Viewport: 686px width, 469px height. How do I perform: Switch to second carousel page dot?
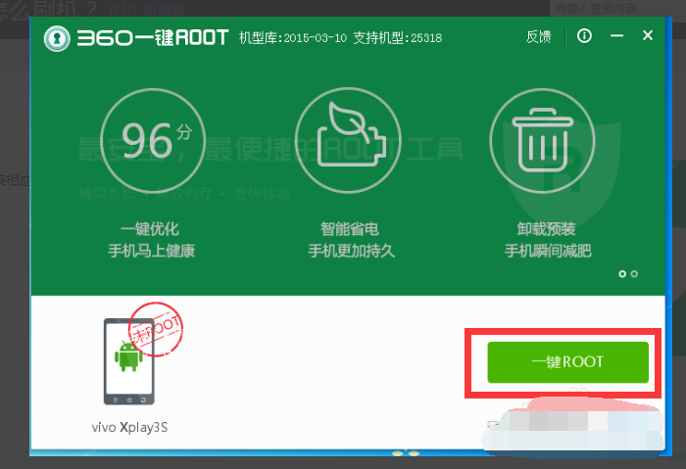(x=634, y=274)
